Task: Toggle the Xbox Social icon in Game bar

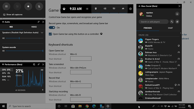Action: point(123,9)
